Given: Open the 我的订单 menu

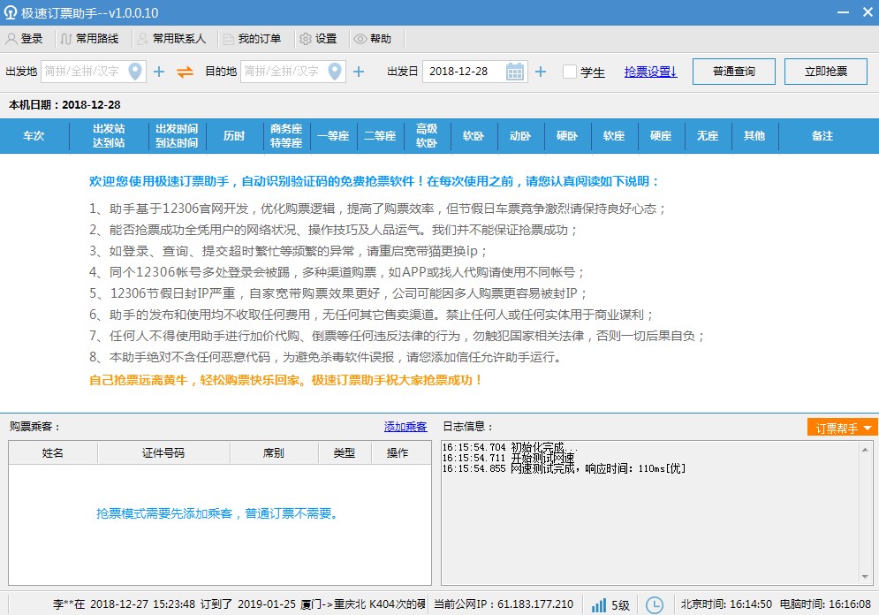Looking at the screenshot, I should pos(252,39).
